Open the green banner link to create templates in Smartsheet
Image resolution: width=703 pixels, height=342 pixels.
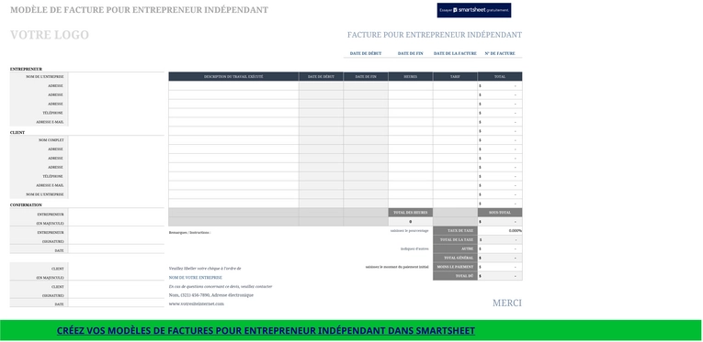coord(266,331)
